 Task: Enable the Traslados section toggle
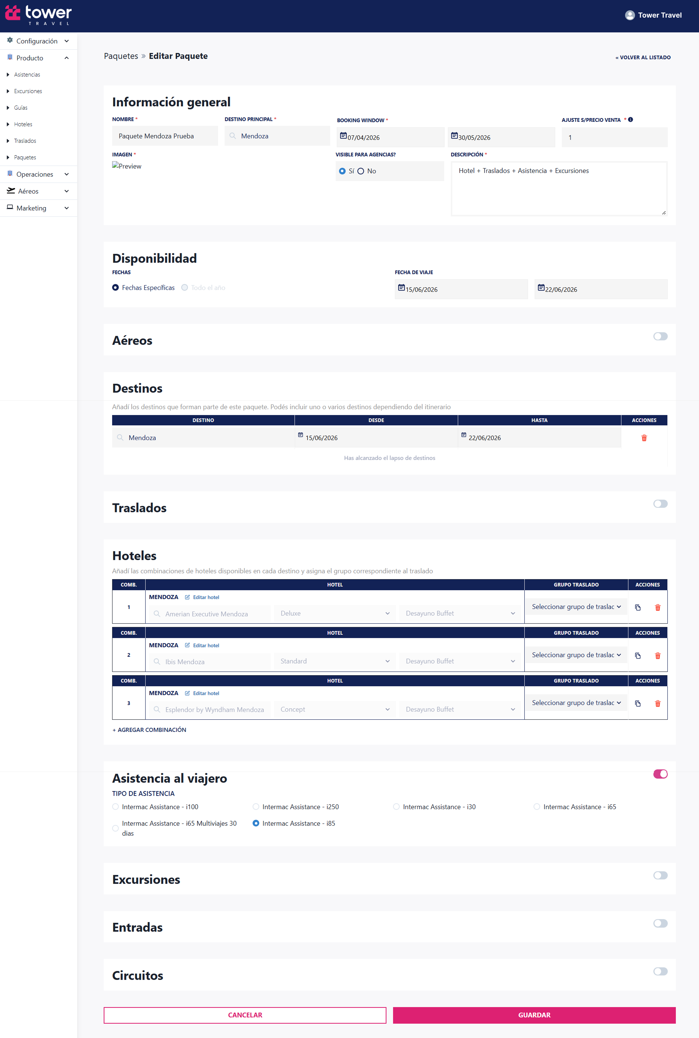(660, 504)
